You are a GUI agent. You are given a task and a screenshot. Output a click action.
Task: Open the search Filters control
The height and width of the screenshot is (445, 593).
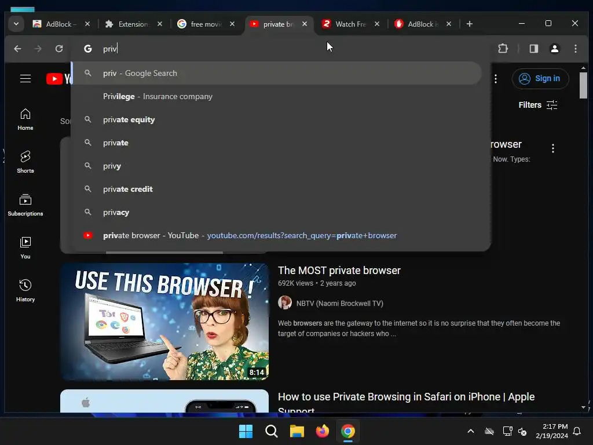pos(537,105)
